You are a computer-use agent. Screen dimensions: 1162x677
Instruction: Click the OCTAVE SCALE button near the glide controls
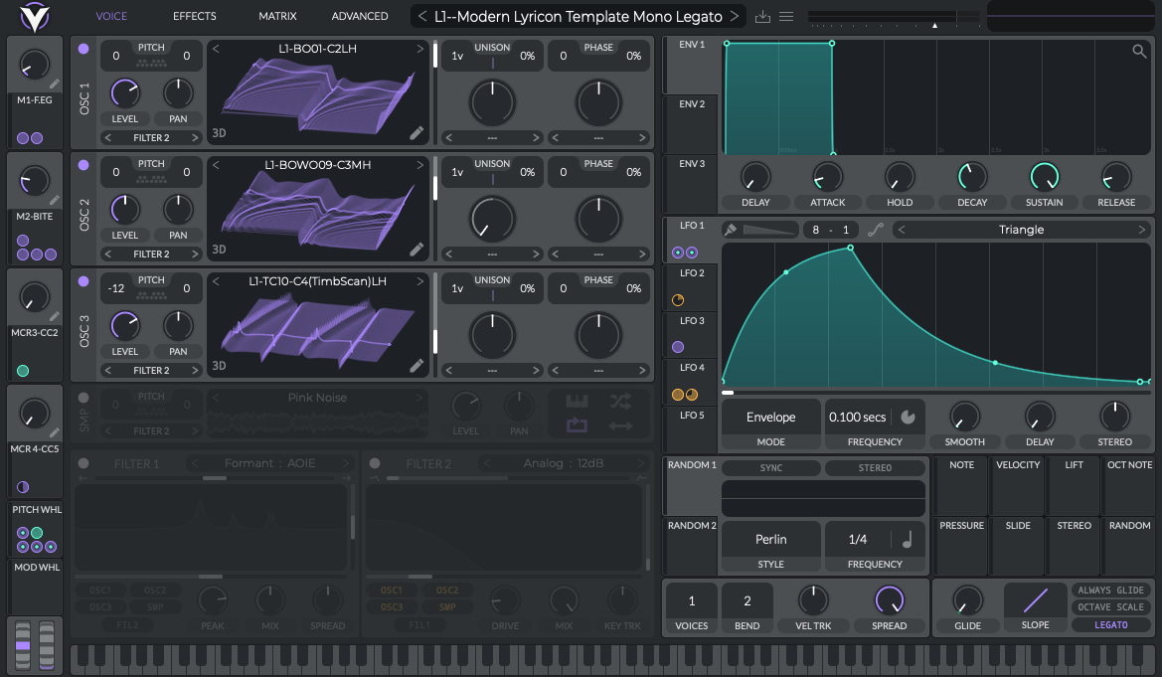click(x=1110, y=605)
